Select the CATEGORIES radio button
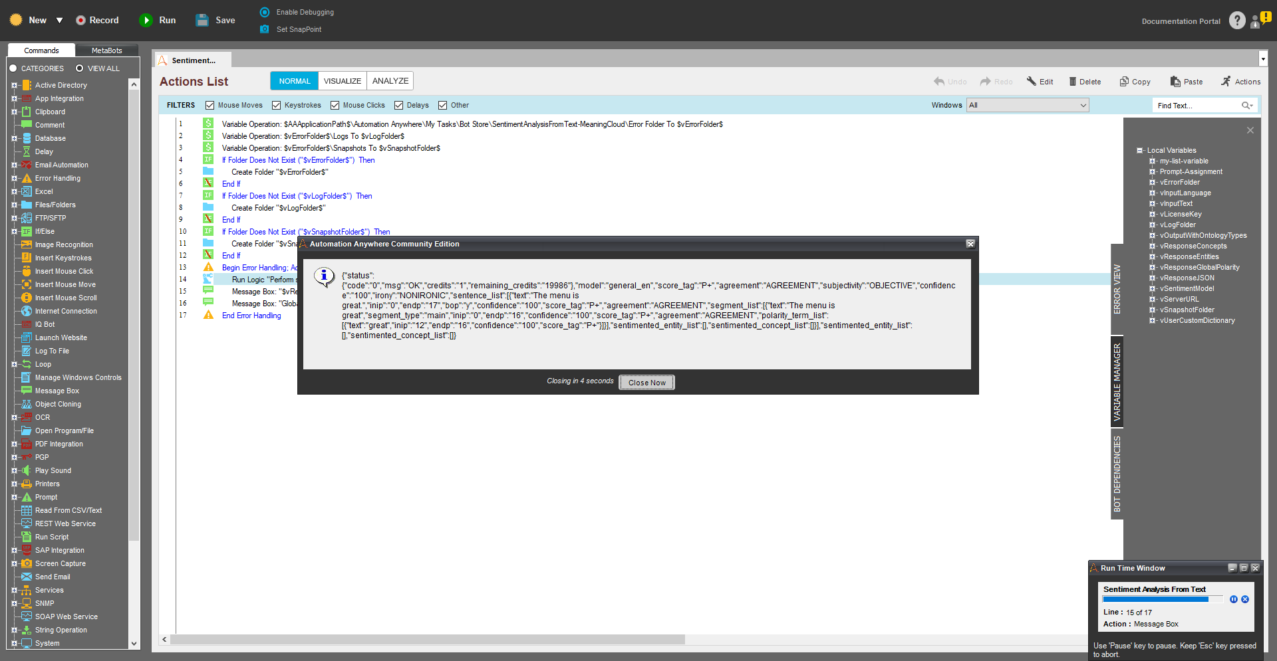 coord(13,68)
